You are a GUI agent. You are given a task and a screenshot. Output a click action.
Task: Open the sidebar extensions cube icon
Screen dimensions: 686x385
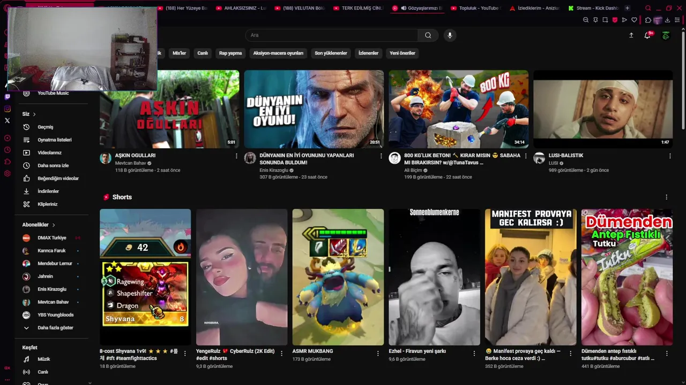pyautogui.click(x=7, y=161)
